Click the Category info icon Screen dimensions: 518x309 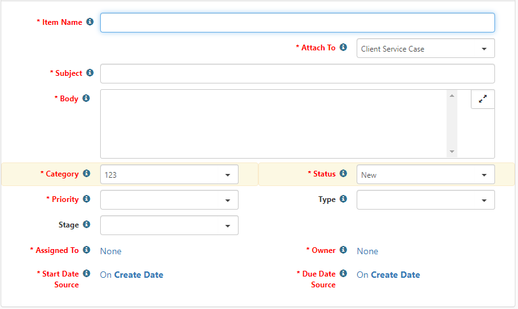(x=87, y=174)
